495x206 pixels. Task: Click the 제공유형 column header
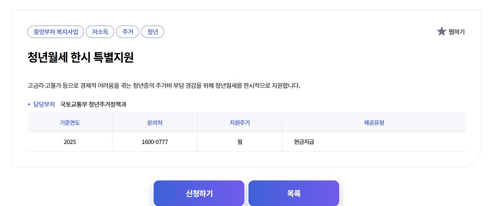tap(375, 122)
